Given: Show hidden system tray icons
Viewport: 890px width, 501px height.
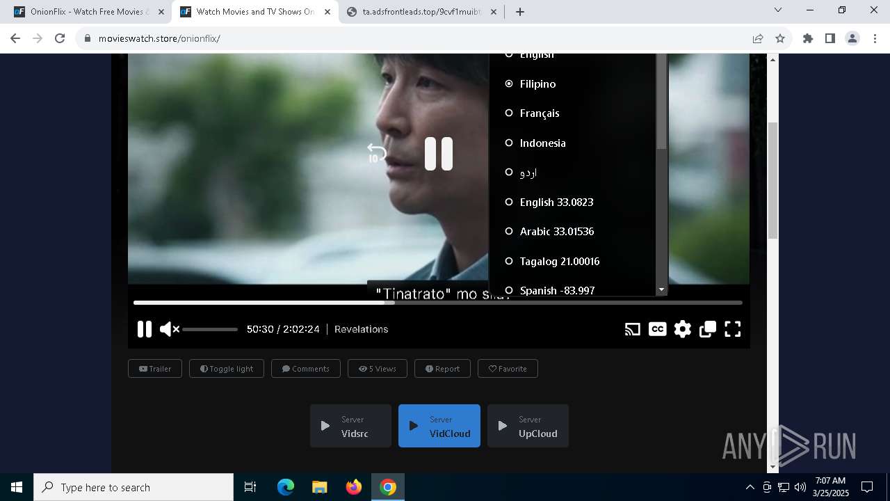Looking at the screenshot, I should pos(750,487).
